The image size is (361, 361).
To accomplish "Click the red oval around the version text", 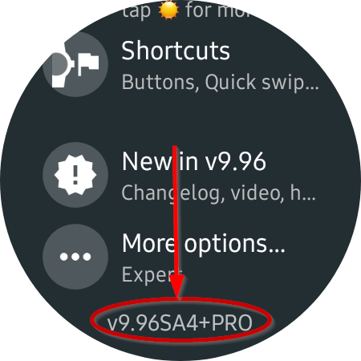I will pyautogui.click(x=181, y=319).
